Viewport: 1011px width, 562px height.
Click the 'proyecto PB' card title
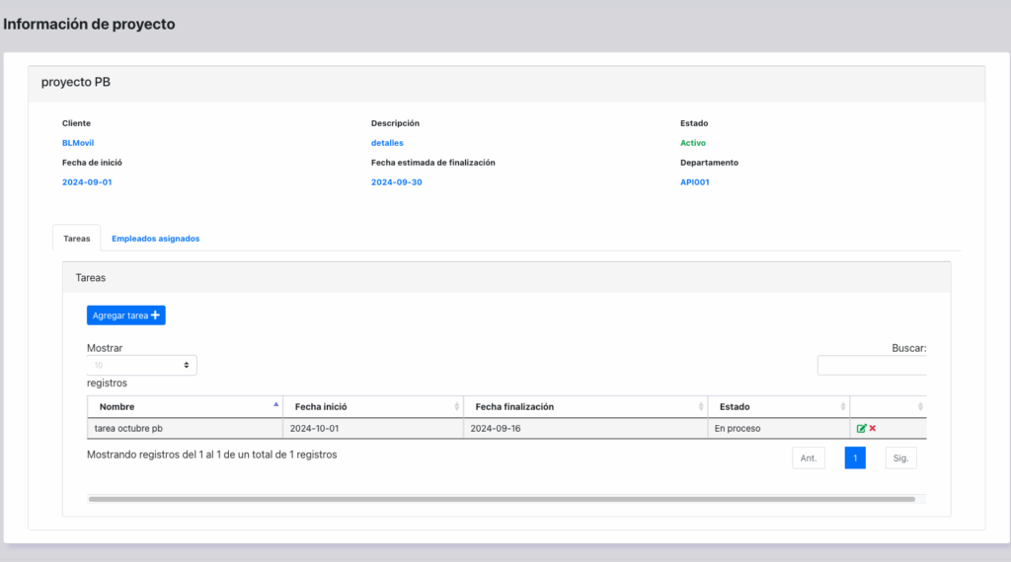pyautogui.click(x=75, y=82)
